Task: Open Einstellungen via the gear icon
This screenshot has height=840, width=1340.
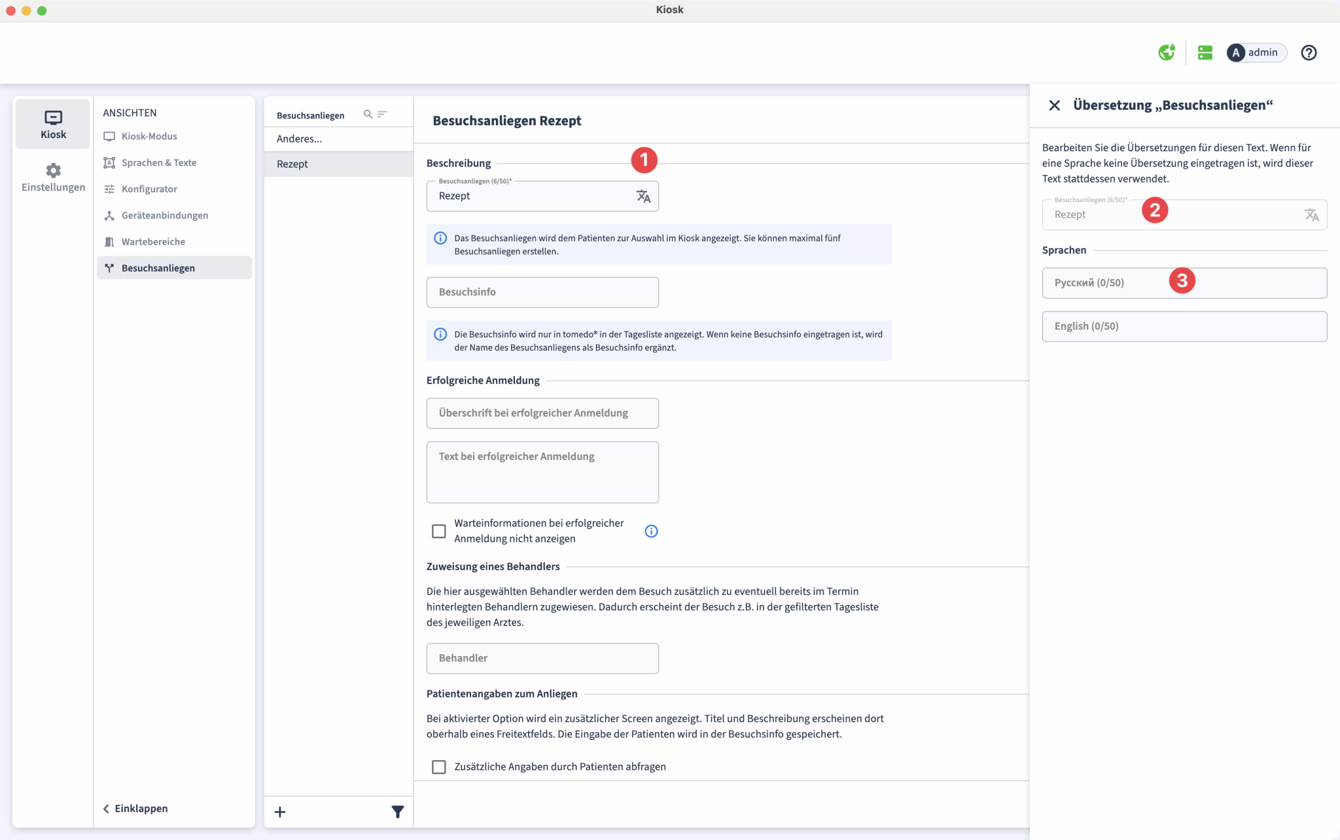Action: coord(52,177)
